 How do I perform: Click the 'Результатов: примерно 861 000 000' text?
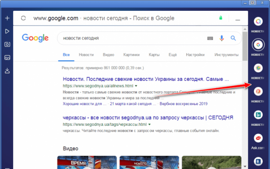click(103, 68)
